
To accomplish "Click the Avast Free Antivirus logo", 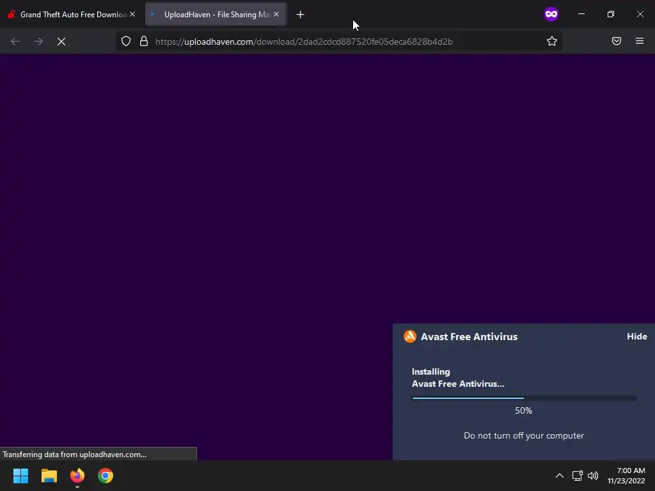I will (410, 336).
